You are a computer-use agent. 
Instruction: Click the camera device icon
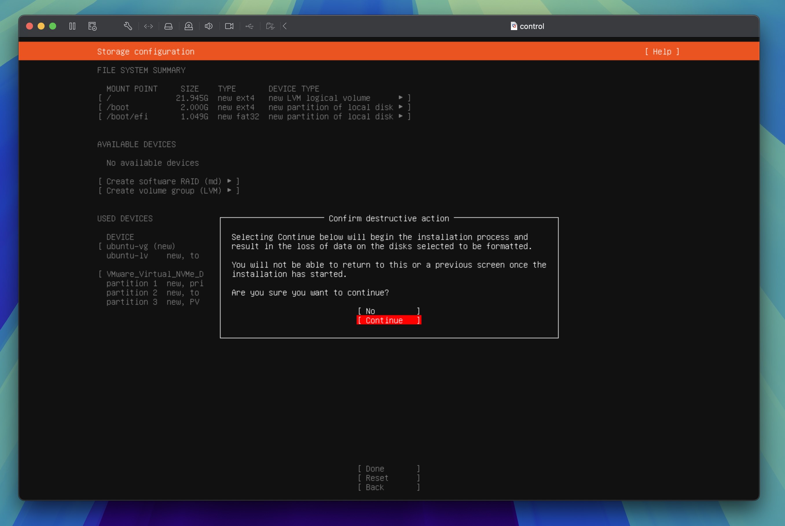point(229,26)
